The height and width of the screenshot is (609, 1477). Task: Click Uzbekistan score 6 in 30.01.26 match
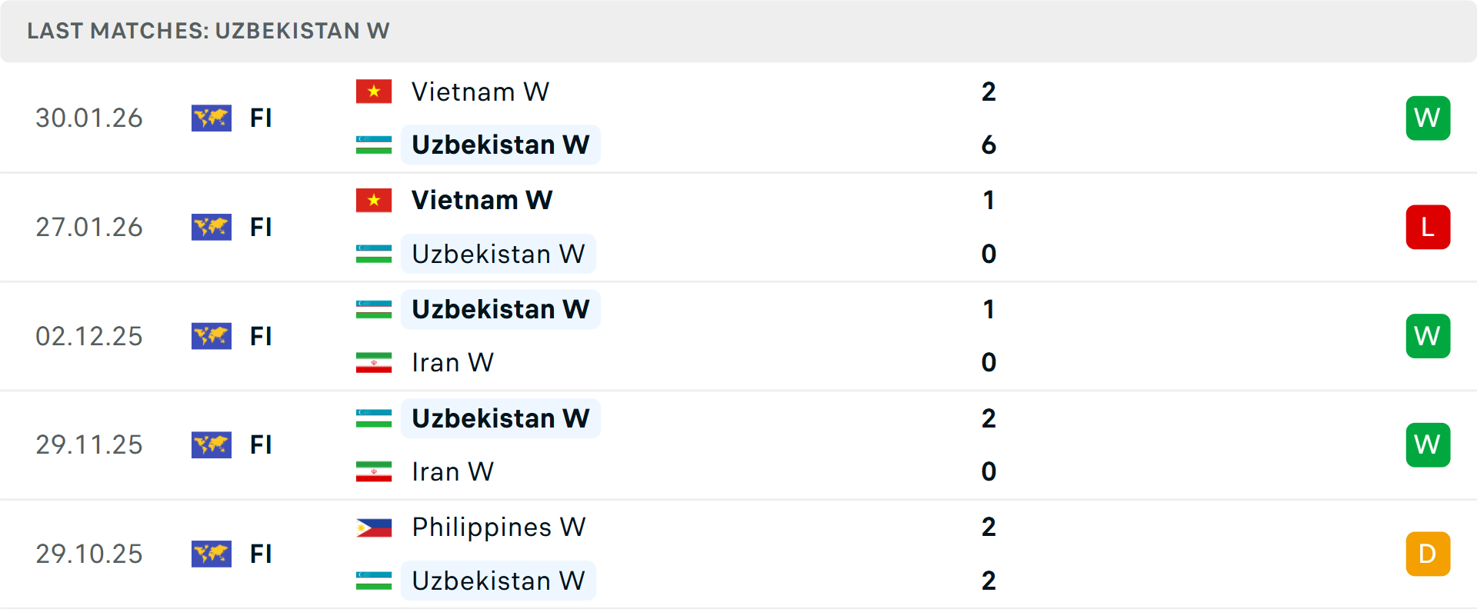tap(989, 145)
